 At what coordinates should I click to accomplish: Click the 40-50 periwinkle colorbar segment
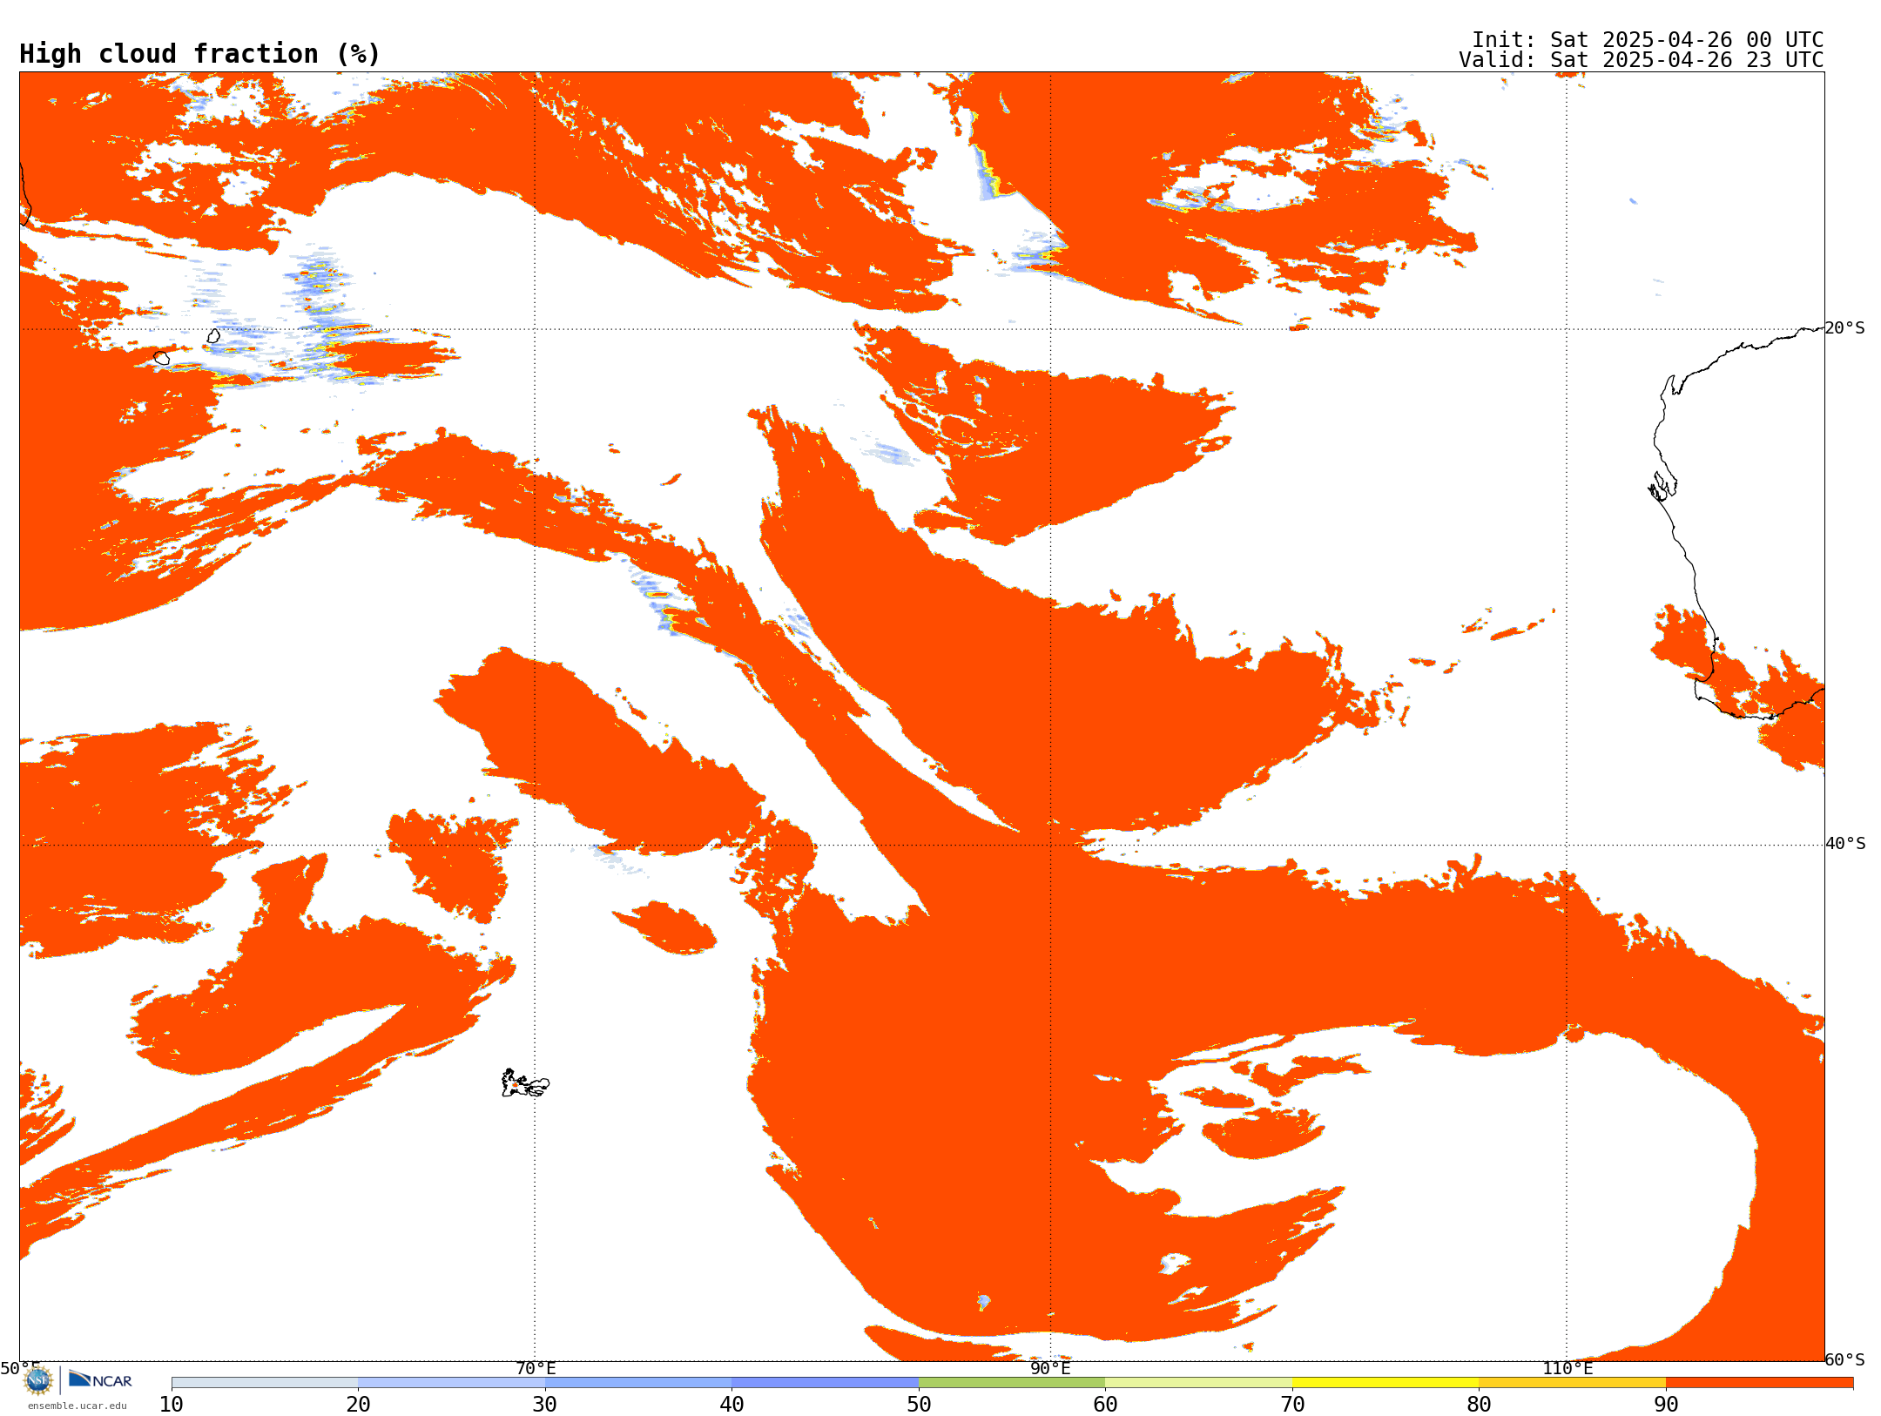825,1383
